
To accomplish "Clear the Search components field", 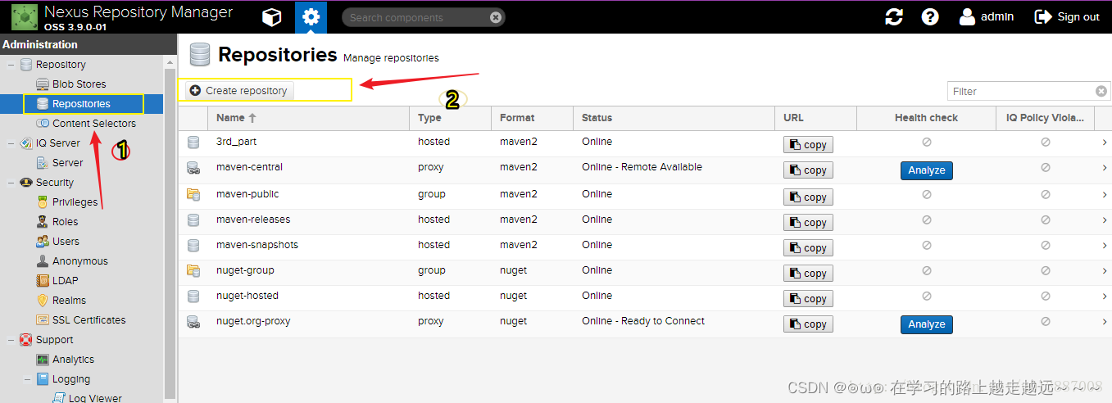I will [495, 17].
